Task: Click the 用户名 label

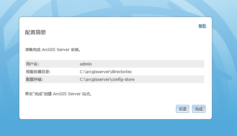Action: pyautogui.click(x=32, y=64)
